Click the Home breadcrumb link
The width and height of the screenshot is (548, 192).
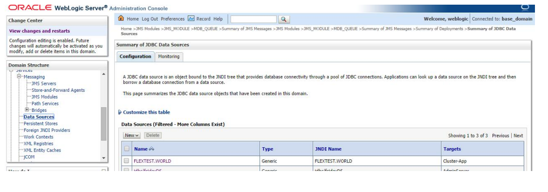[126, 29]
